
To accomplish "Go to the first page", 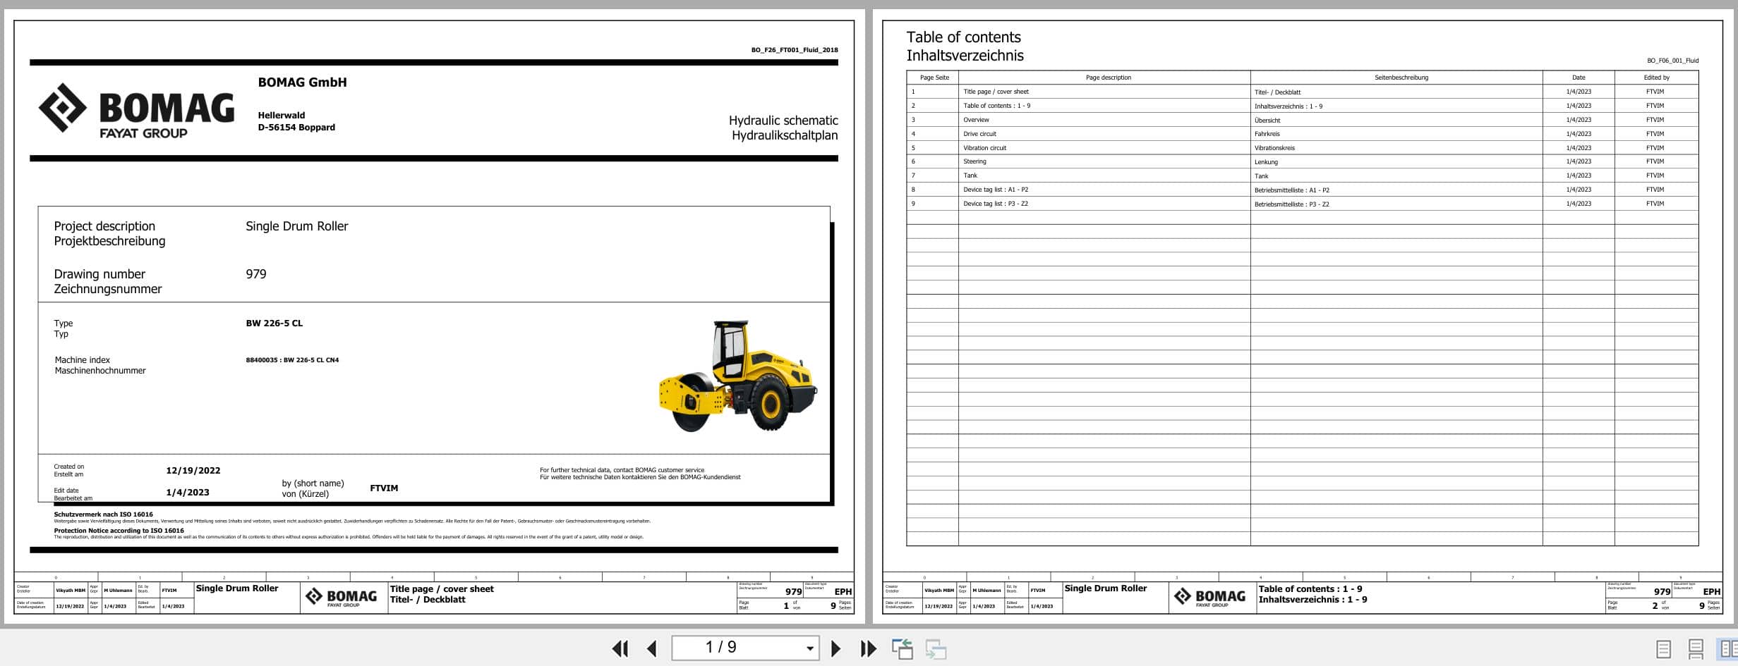I will point(620,648).
